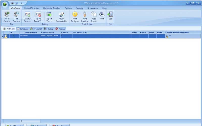Open the green application orb menu

(x=5, y=5)
